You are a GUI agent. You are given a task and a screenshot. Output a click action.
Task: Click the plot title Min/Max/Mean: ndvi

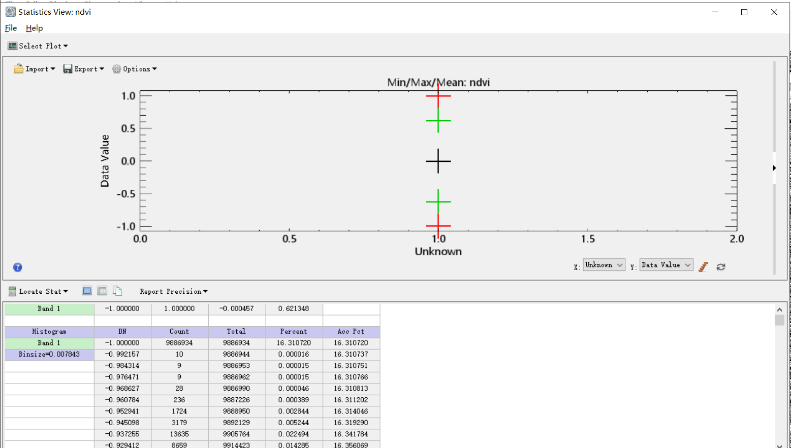pos(438,82)
